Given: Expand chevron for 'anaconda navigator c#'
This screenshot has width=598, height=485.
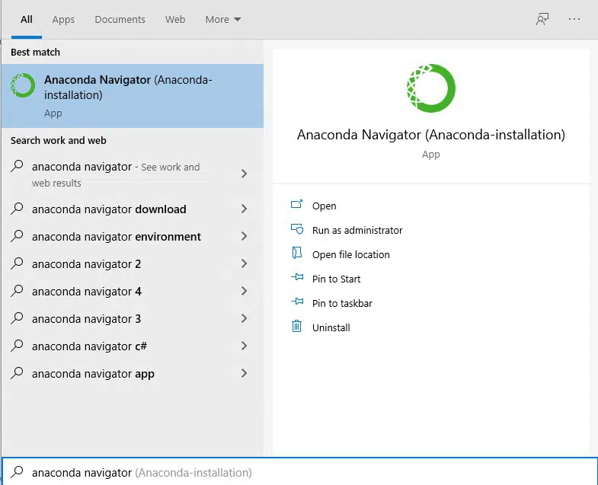Looking at the screenshot, I should [244, 346].
